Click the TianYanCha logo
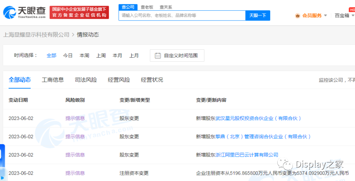This screenshot has height=181, width=355. tap(24, 12)
